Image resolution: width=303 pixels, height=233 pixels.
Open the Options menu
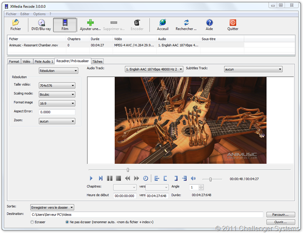39,14
